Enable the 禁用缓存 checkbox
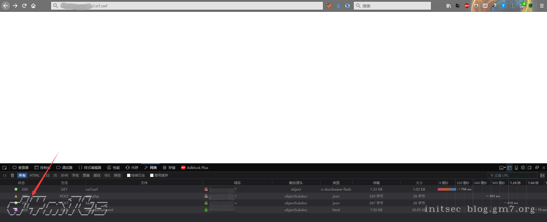The height and width of the screenshot is (222, 547). click(x=152, y=175)
